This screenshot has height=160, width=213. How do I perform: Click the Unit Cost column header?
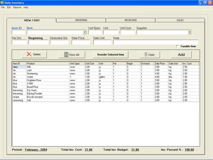pyautogui.click(x=91, y=63)
